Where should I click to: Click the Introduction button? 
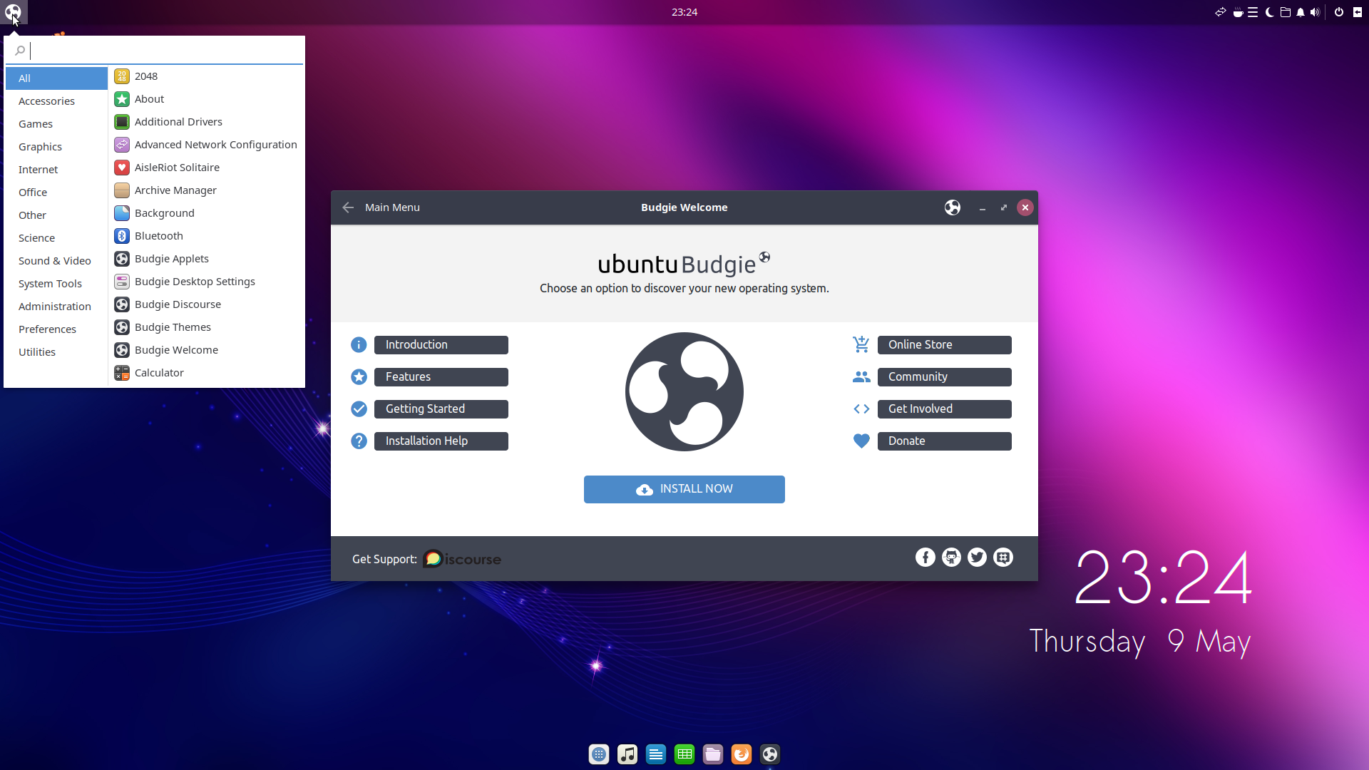click(x=441, y=345)
